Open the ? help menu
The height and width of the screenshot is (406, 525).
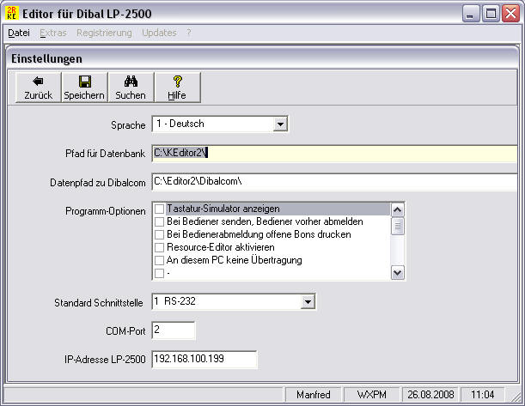pyautogui.click(x=188, y=33)
